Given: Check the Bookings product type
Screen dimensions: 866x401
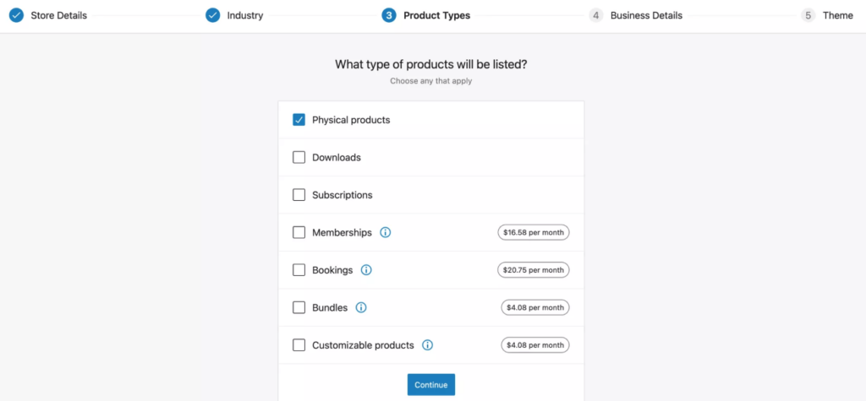Looking at the screenshot, I should pyautogui.click(x=299, y=270).
